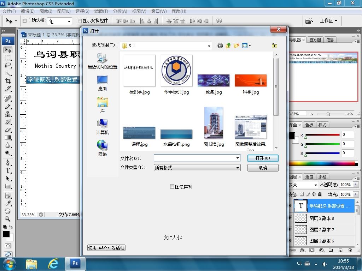Toggle visibility of 图层 2 副本 8
This screenshot has width=362, height=271.
[x=291, y=218]
